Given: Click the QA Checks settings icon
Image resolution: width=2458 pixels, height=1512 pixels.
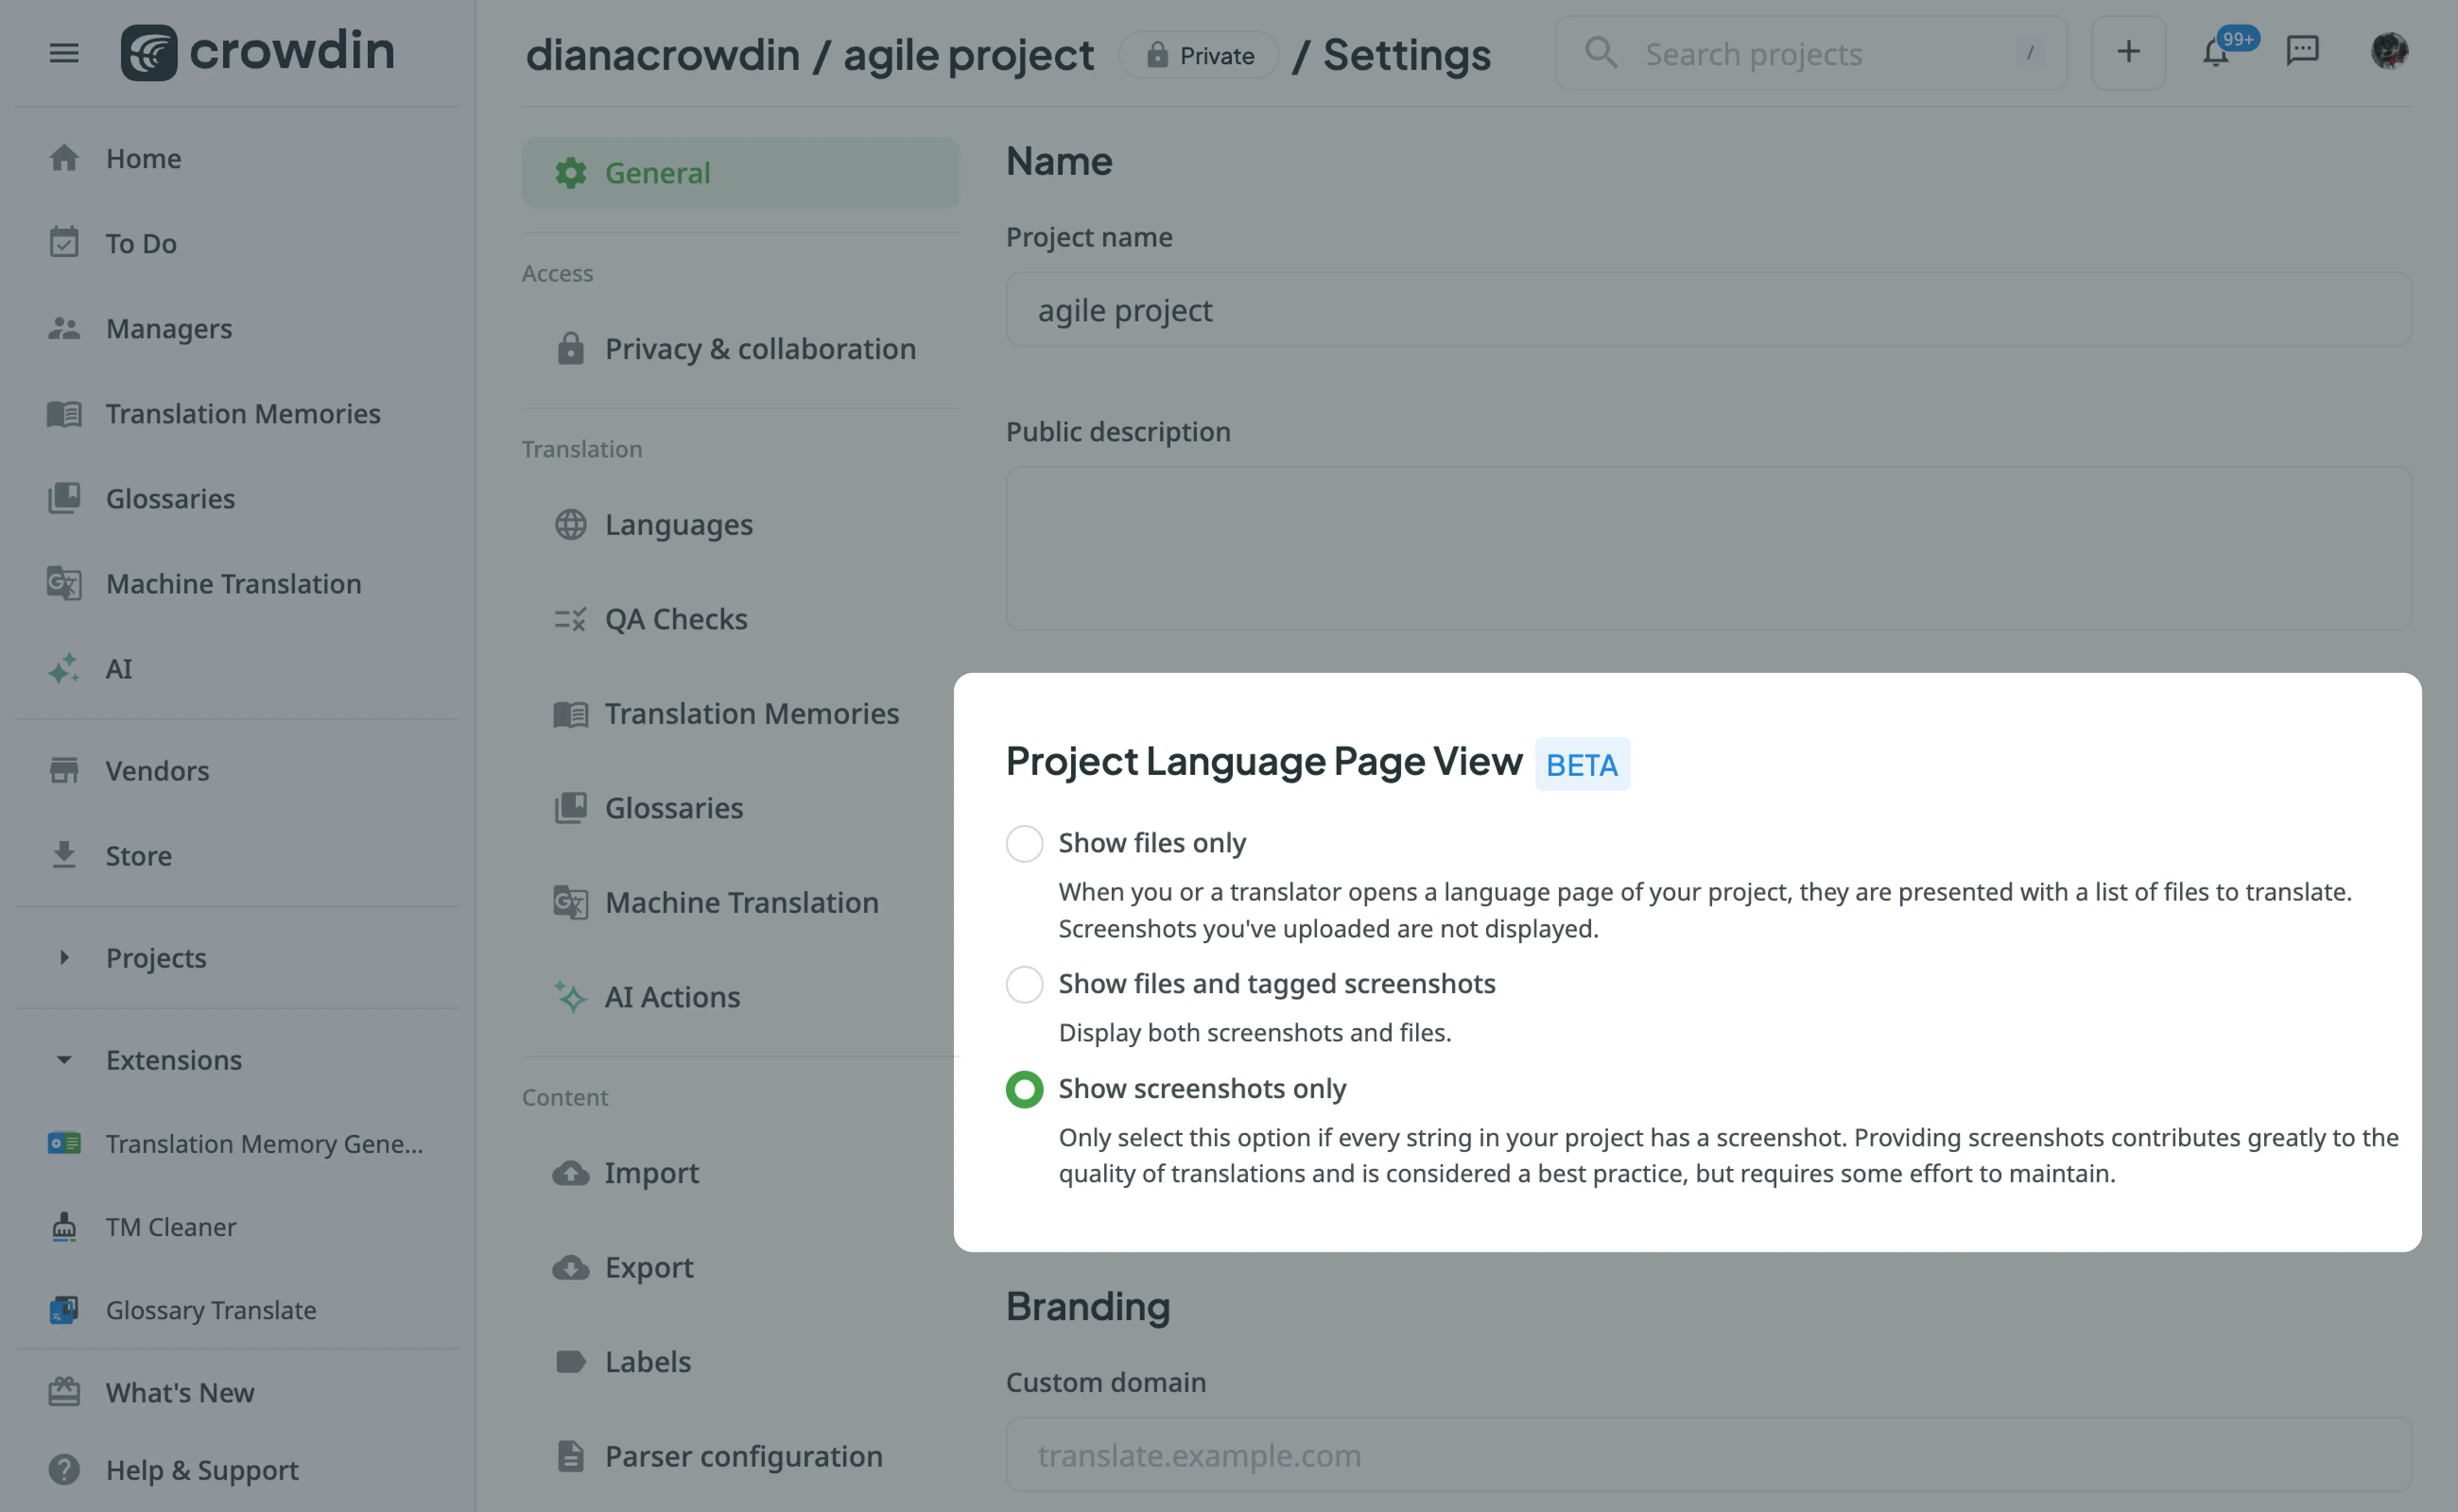Looking at the screenshot, I should click(x=571, y=618).
